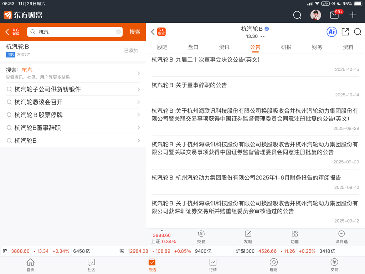
Task: Tap the 设自选 icon
Action: 341,237
